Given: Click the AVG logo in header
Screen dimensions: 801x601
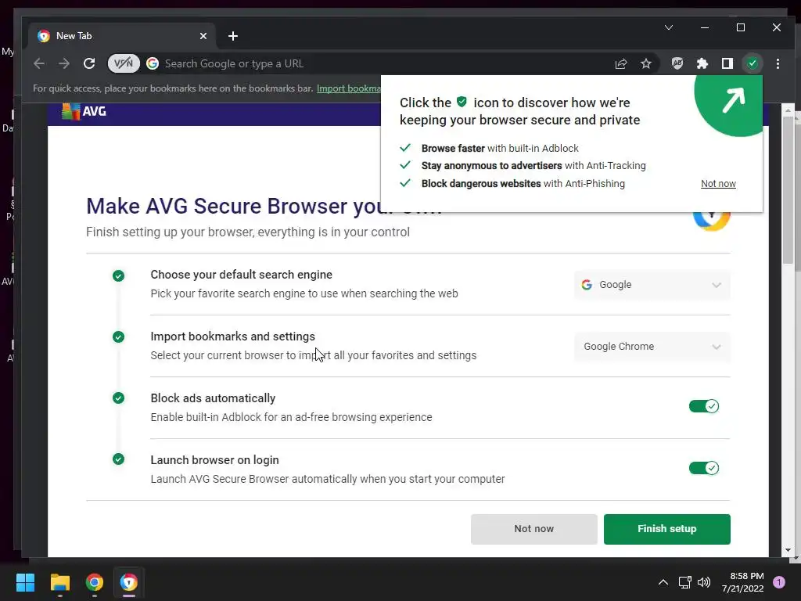Looking at the screenshot, I should coord(84,111).
